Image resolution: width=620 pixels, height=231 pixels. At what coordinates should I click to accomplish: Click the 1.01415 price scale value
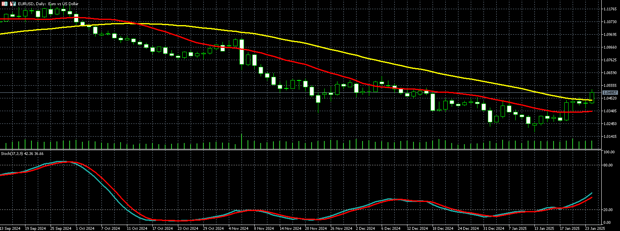[610, 136]
